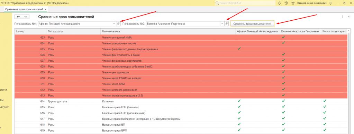Image resolution: width=354 pixels, height=134 pixels.
Task: Click the favorites star icon
Action: [293, 3]
